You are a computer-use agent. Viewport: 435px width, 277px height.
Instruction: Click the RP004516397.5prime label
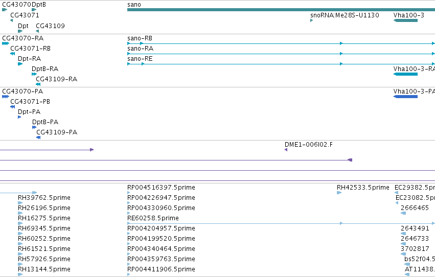tap(161, 188)
